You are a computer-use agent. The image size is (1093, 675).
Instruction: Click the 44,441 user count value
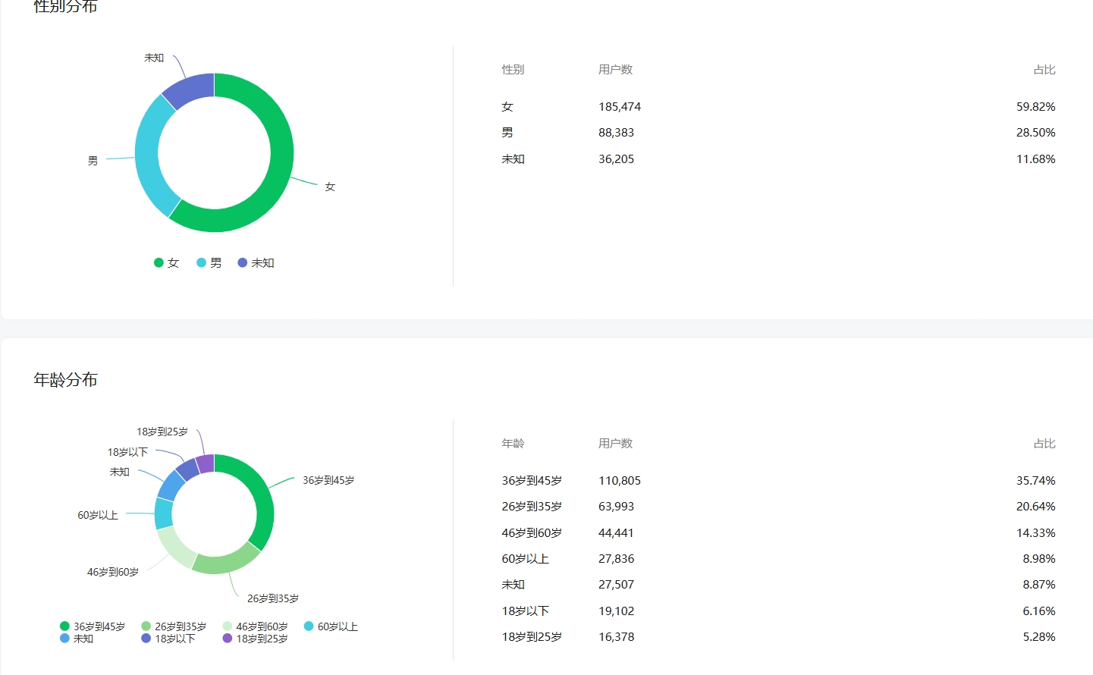pyautogui.click(x=616, y=533)
